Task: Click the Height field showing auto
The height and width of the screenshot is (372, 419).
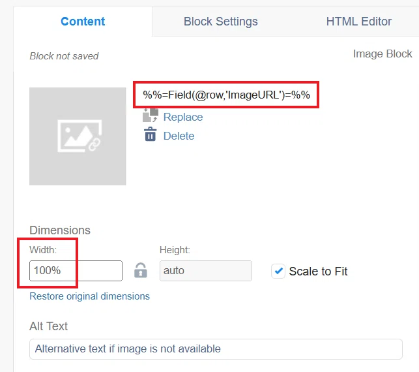Action: coord(206,271)
